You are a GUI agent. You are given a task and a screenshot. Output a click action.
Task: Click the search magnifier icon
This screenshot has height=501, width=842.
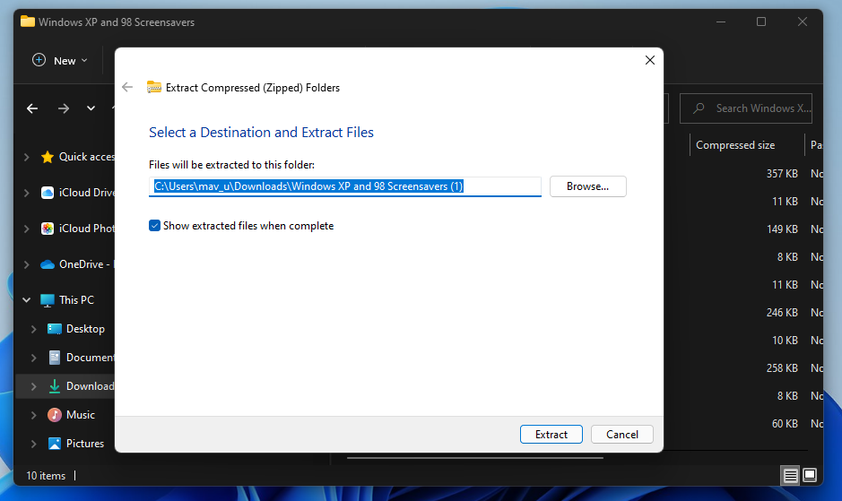(699, 108)
